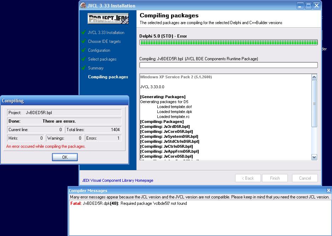The width and height of the screenshot is (332, 236).
Task: Click 'JVCL 3.33 Installation' step in sidebar
Action: tap(106, 33)
